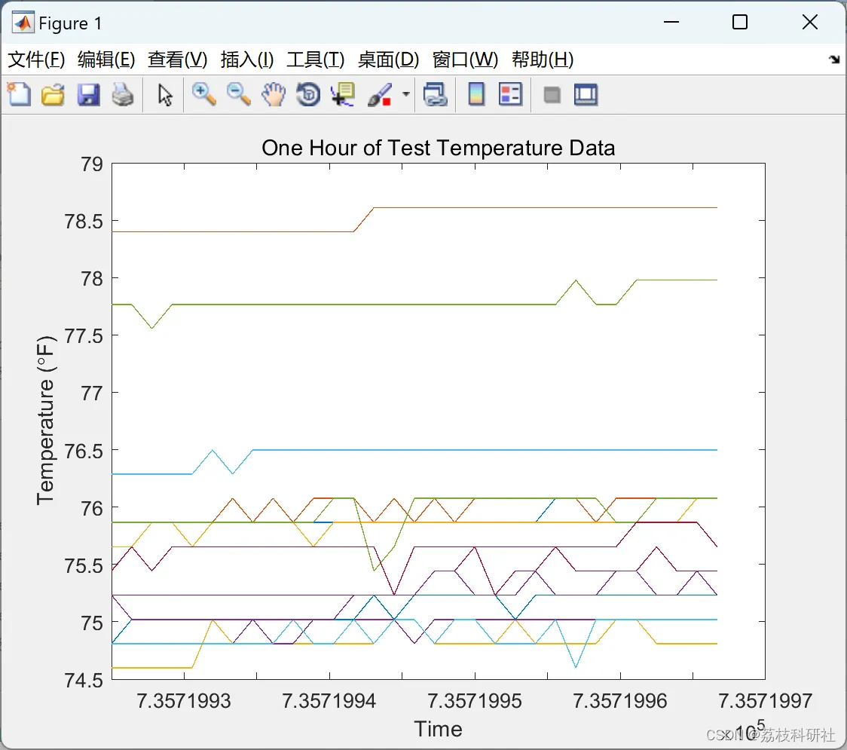Viewport: 847px width, 750px height.
Task: Save figure with floppy disk icon
Action: coord(88,94)
